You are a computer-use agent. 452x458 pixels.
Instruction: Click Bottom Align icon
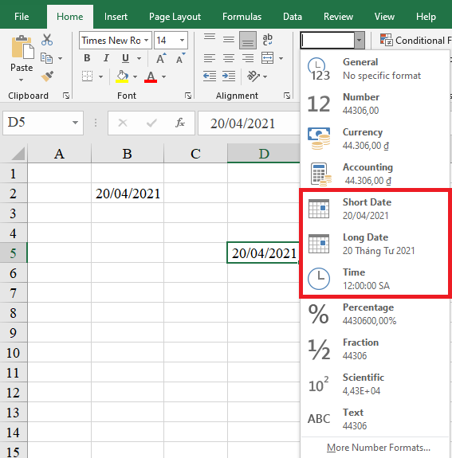[248, 41]
